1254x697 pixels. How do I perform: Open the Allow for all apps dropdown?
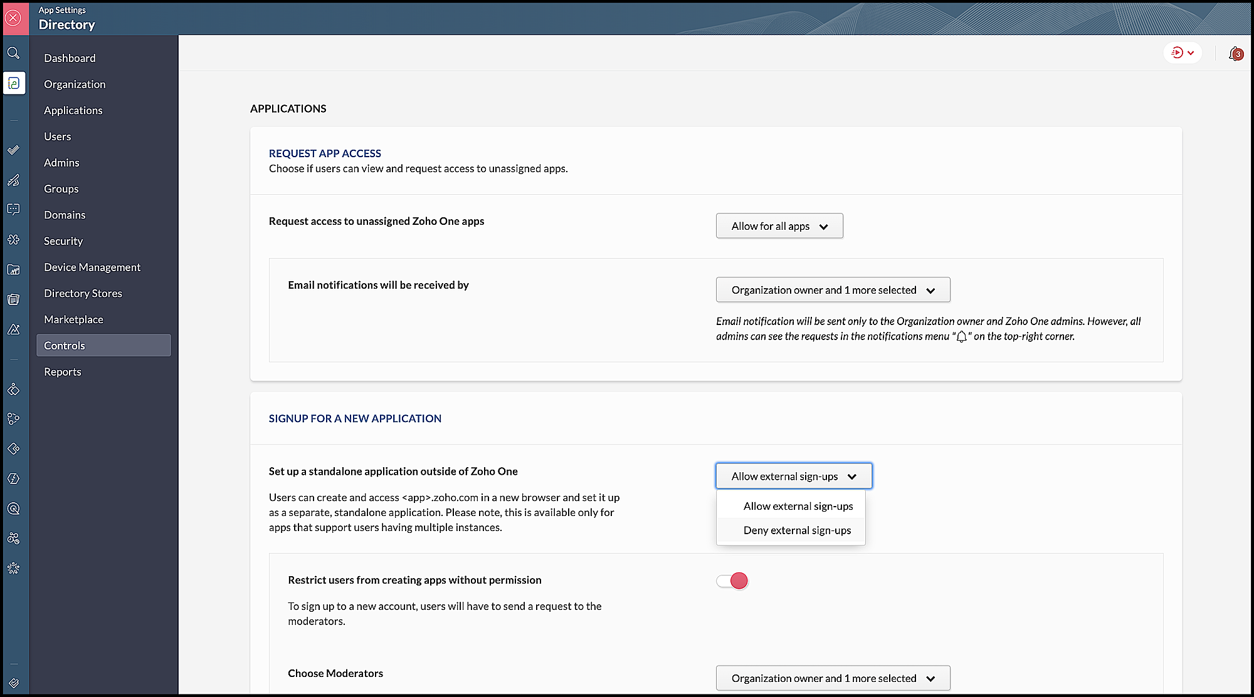[779, 226]
